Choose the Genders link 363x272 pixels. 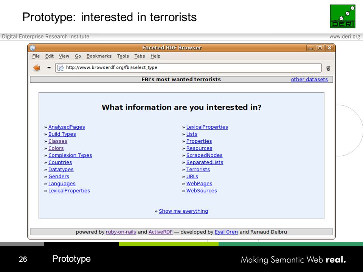[59, 176]
